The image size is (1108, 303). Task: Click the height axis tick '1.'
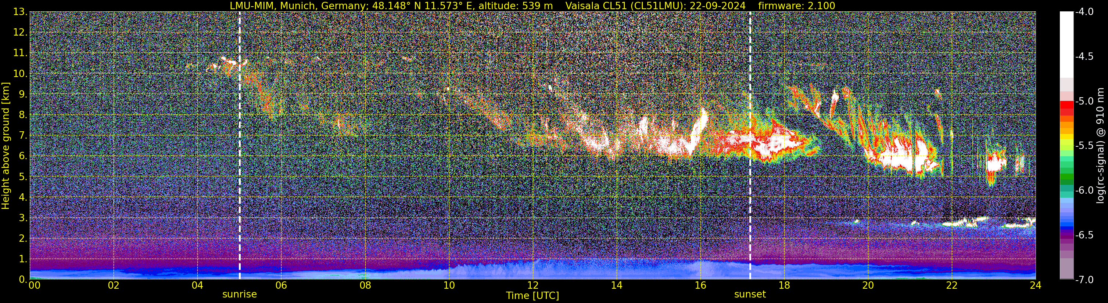22,259
